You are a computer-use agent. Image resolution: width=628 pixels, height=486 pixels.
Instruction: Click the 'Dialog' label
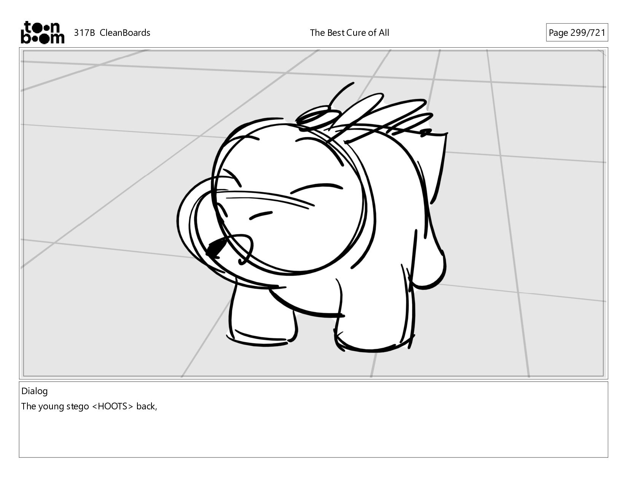[x=34, y=391]
